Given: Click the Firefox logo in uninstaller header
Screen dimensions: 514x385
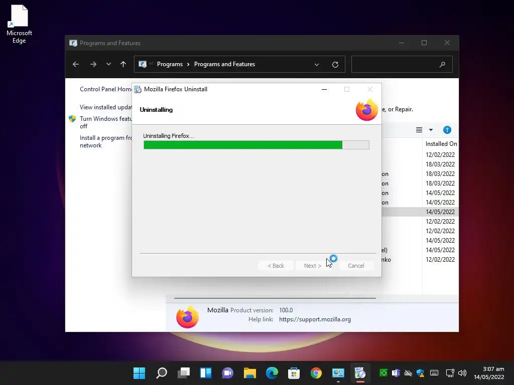Looking at the screenshot, I should (x=367, y=110).
